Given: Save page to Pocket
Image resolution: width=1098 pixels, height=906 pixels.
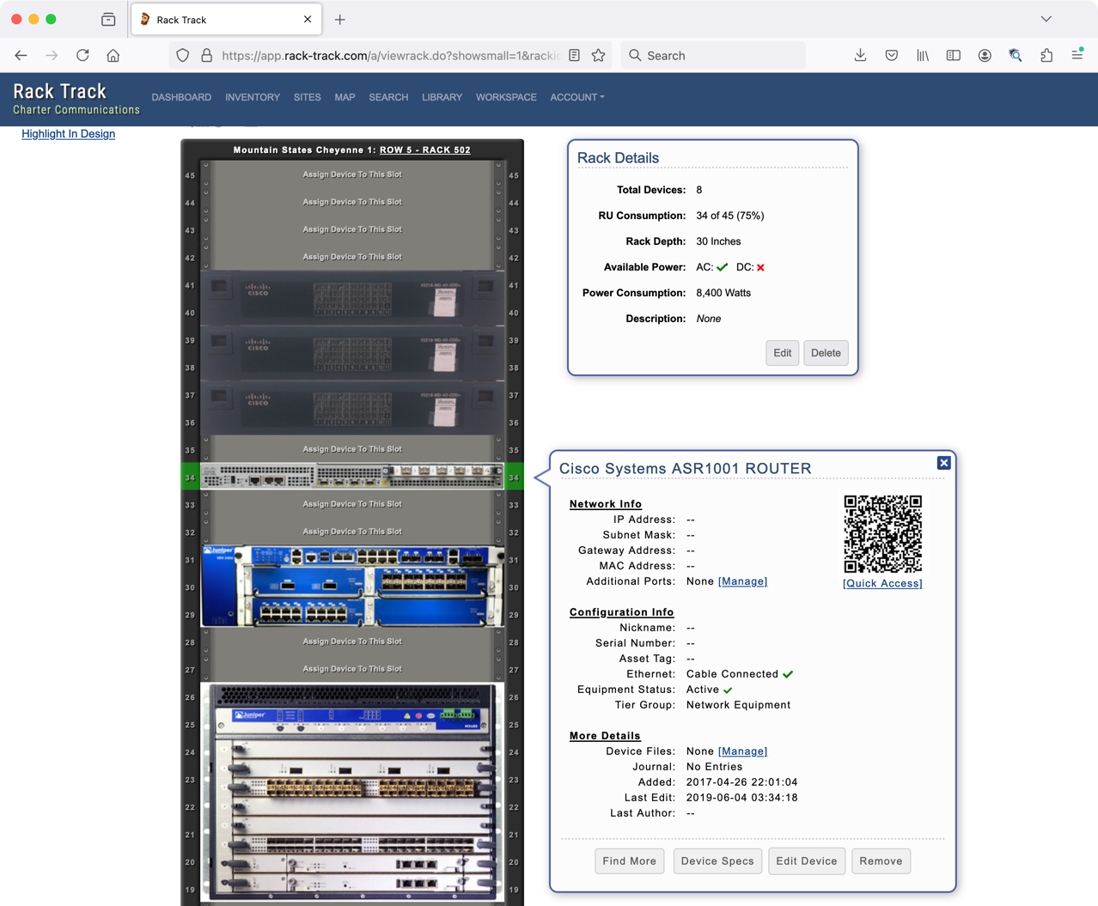Looking at the screenshot, I should point(892,55).
